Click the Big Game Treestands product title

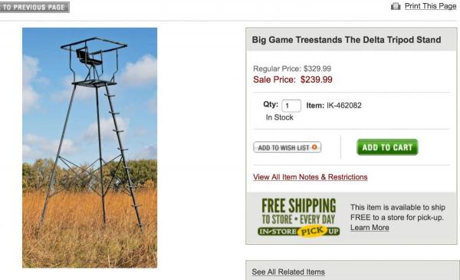tap(347, 40)
